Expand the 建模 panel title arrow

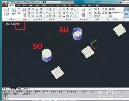14,19
